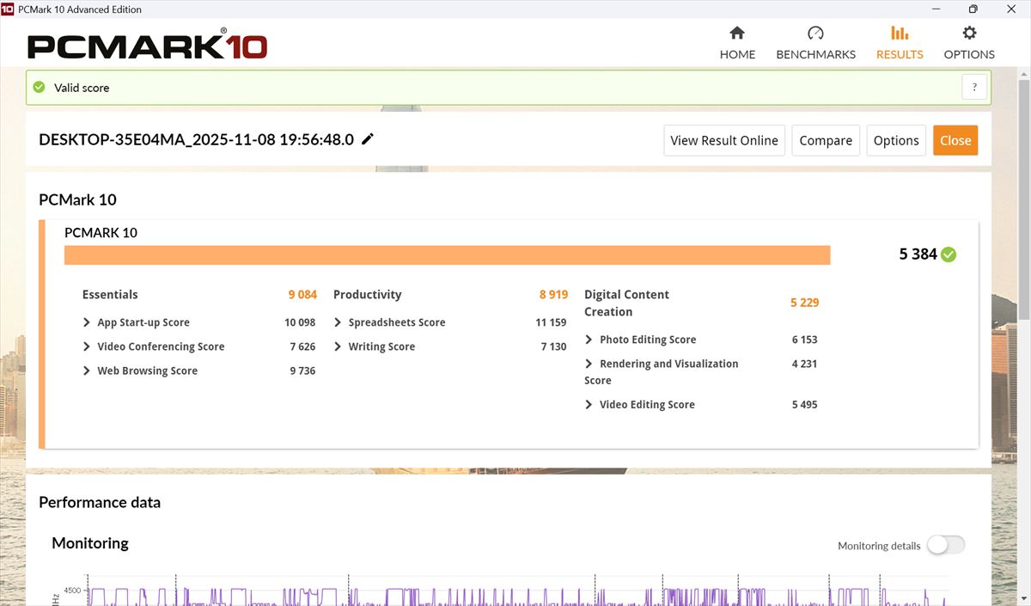The image size is (1031, 606).
Task: Click the Results bar chart icon
Action: click(x=900, y=34)
